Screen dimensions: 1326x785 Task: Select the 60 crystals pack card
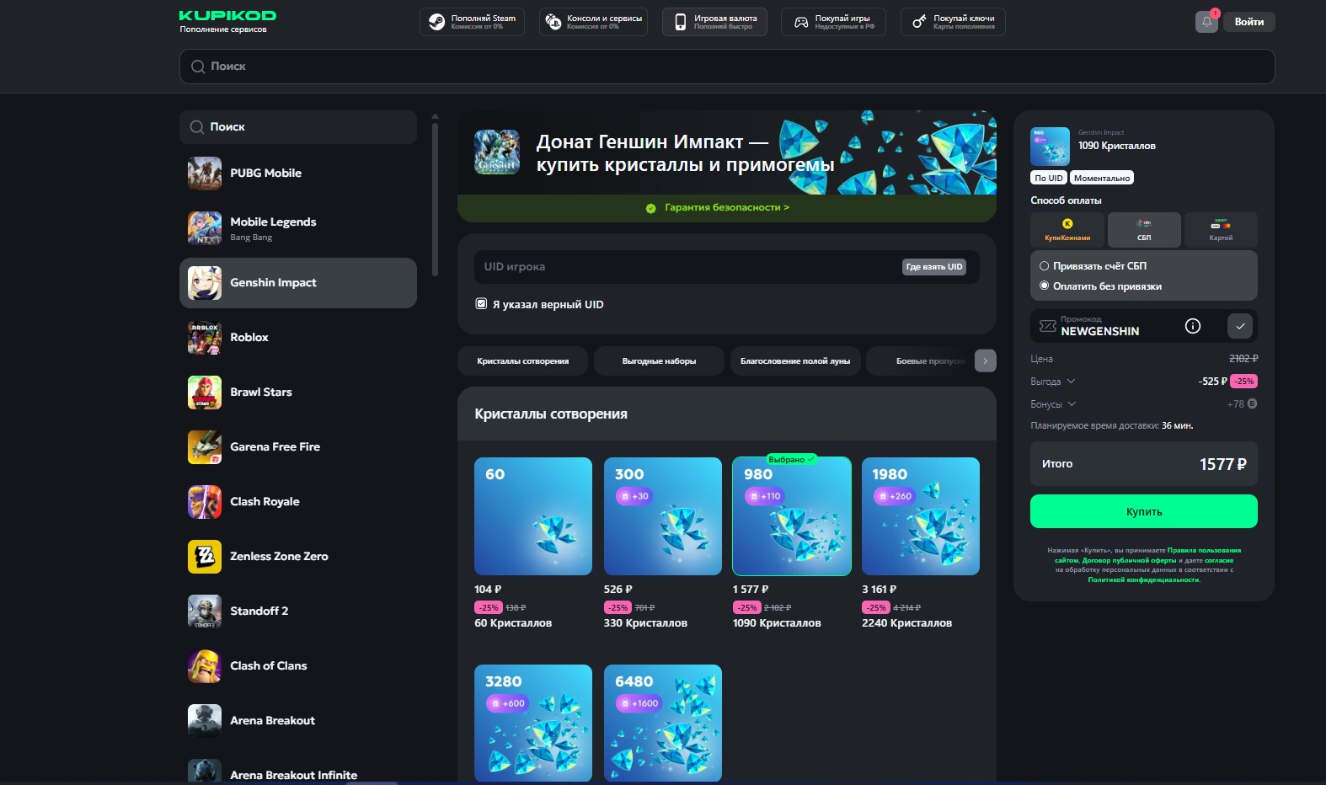click(x=533, y=516)
